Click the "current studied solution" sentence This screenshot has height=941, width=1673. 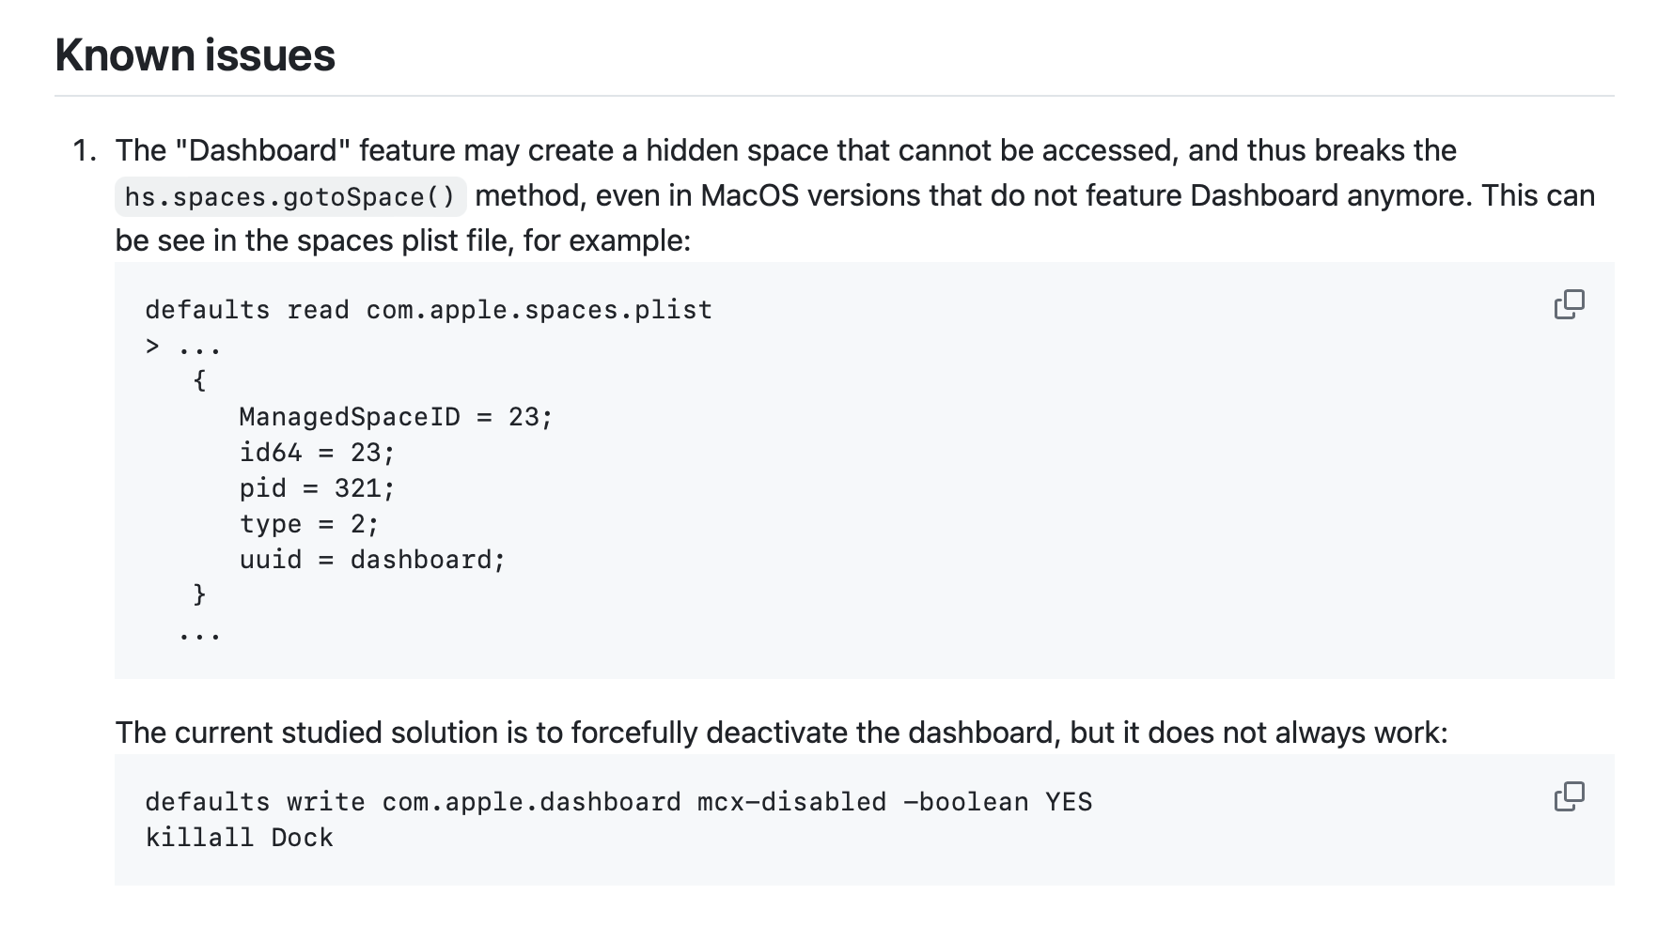pyautogui.click(x=780, y=733)
